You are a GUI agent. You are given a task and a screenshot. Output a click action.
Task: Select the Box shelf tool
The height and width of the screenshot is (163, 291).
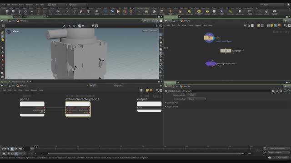(x=7, y=12)
